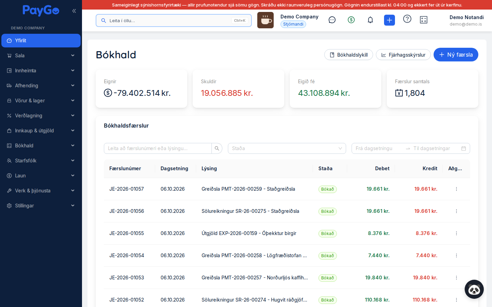The height and width of the screenshot is (307, 492).
Task: Open Starfsfólk in the sidebar
Action: [41, 161]
